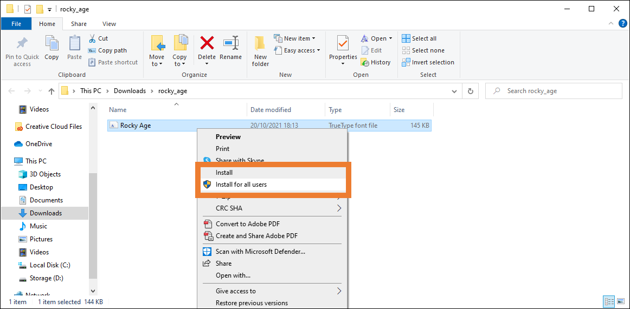Image resolution: width=630 pixels, height=309 pixels.
Task: Refresh the rocky_age folder view
Action: click(471, 91)
